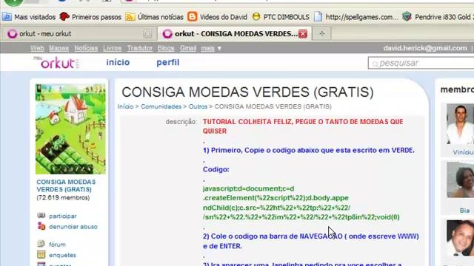Open the Mais visitados bookmark
Screen dimensions: 474x266
point(29,17)
